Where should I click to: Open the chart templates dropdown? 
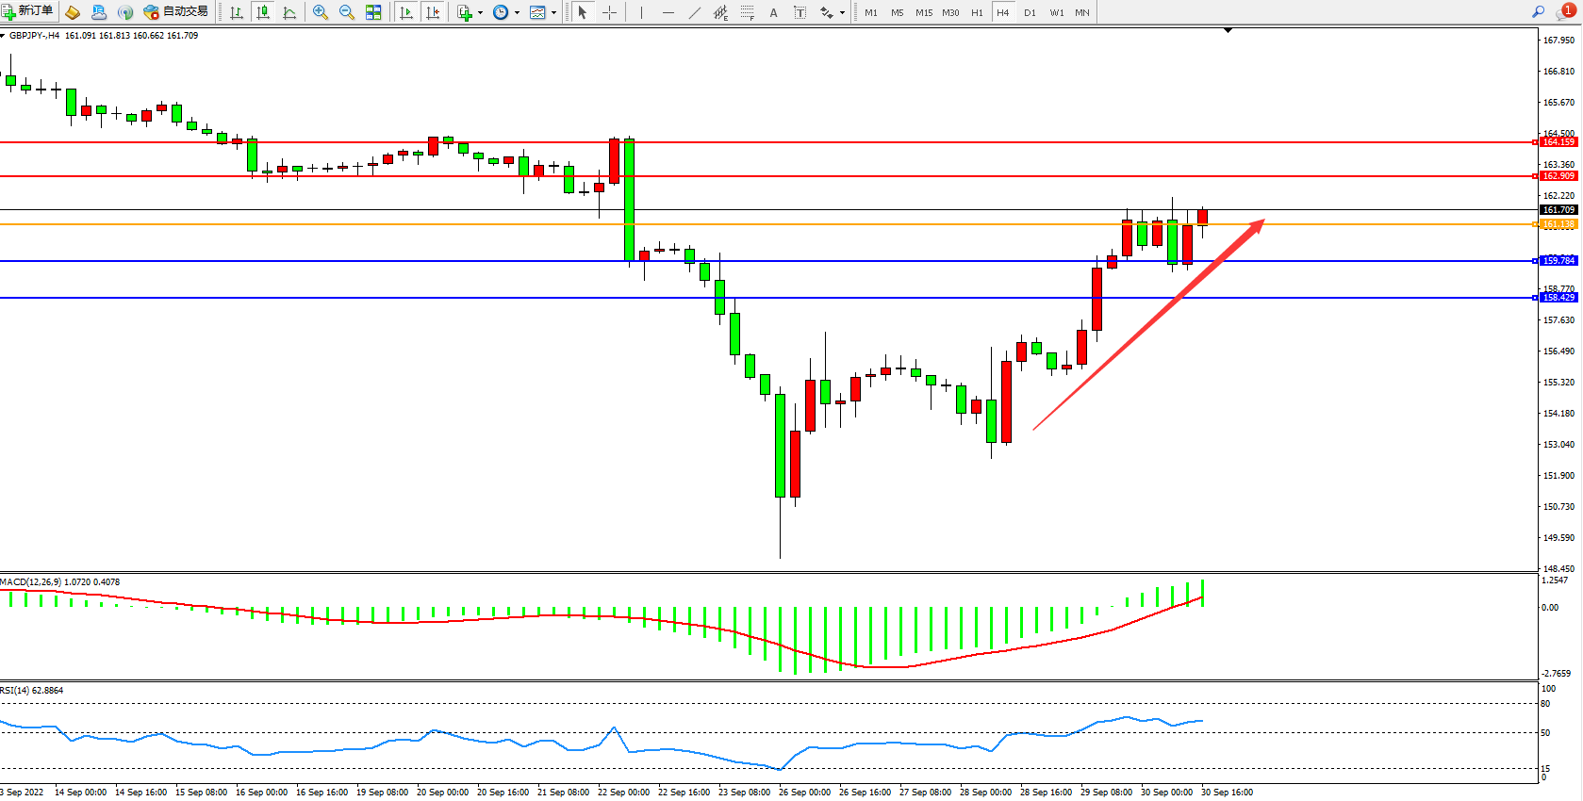pos(553,12)
